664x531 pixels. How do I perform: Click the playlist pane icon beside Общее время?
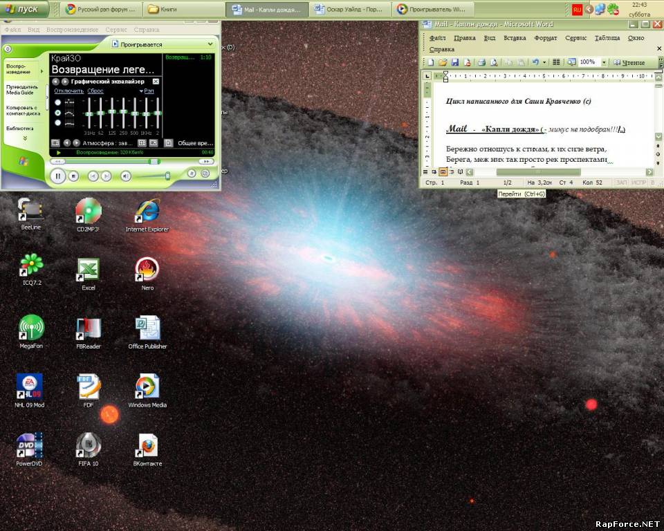[169, 143]
